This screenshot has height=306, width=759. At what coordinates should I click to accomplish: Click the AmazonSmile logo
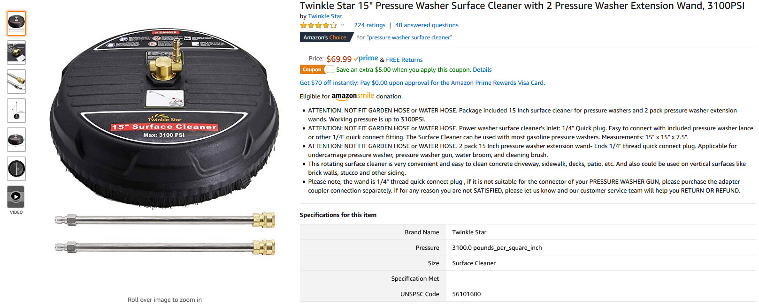pyautogui.click(x=353, y=96)
